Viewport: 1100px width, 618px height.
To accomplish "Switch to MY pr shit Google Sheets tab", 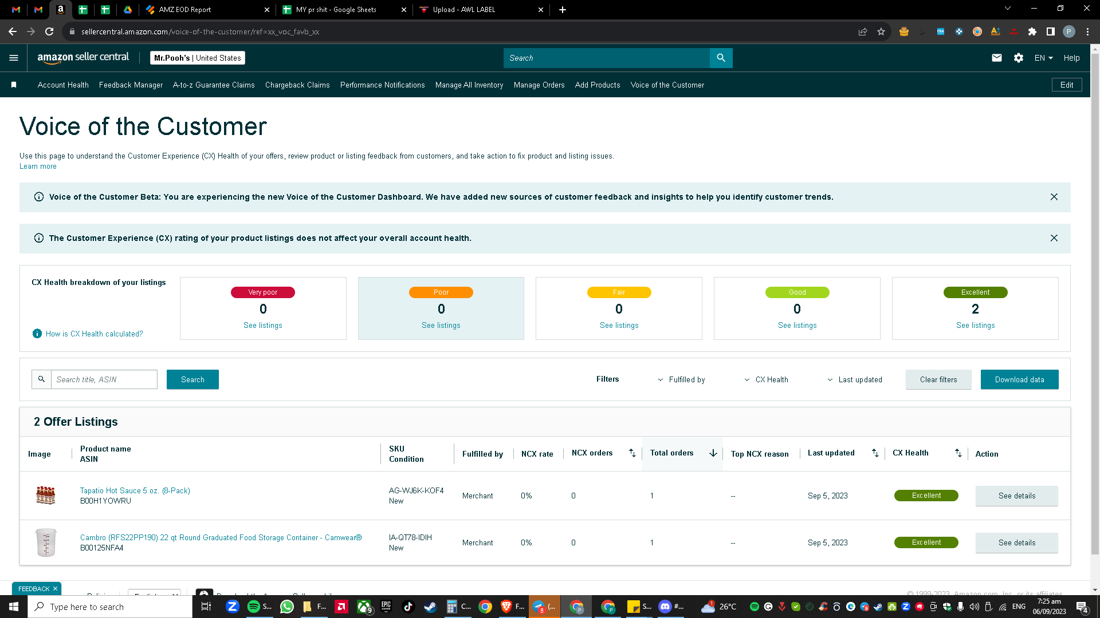I will click(344, 10).
